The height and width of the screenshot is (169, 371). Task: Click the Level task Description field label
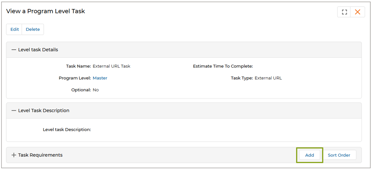[x=67, y=130]
